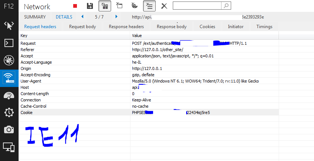The width and height of the screenshot is (314, 161).
Task: Select the no-cache value
Action: (140, 106)
